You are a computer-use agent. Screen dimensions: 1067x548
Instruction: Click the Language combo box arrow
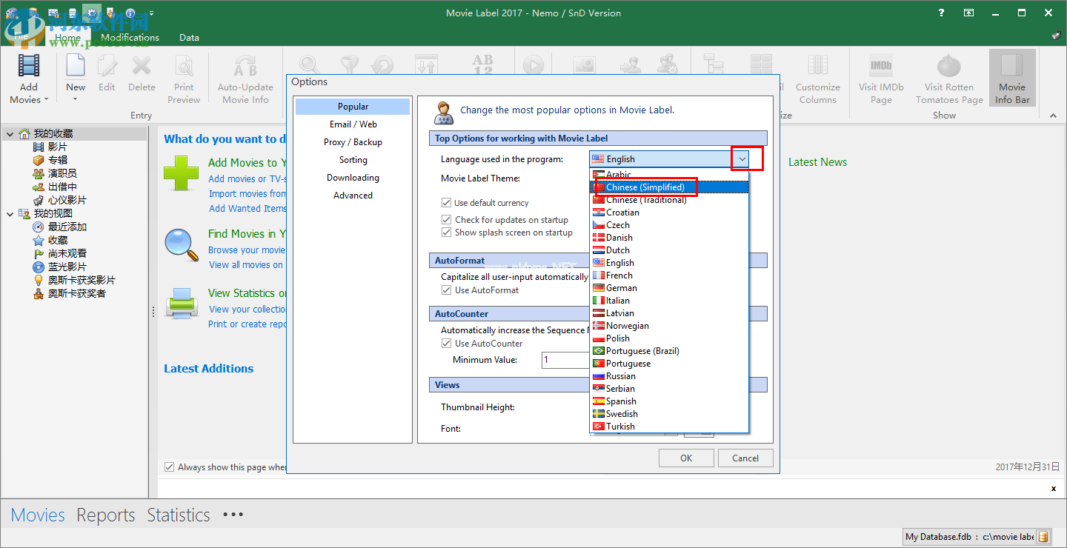(742, 159)
